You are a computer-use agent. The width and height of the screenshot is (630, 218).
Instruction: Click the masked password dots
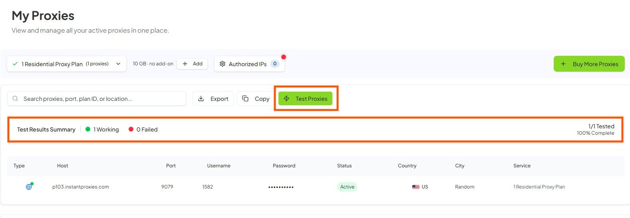[281, 187]
